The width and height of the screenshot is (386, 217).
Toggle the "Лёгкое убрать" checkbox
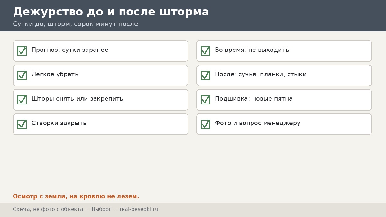(x=22, y=75)
